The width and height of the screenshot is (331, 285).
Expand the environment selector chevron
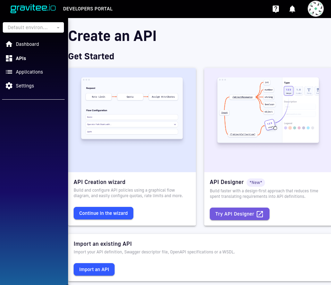coord(58,27)
